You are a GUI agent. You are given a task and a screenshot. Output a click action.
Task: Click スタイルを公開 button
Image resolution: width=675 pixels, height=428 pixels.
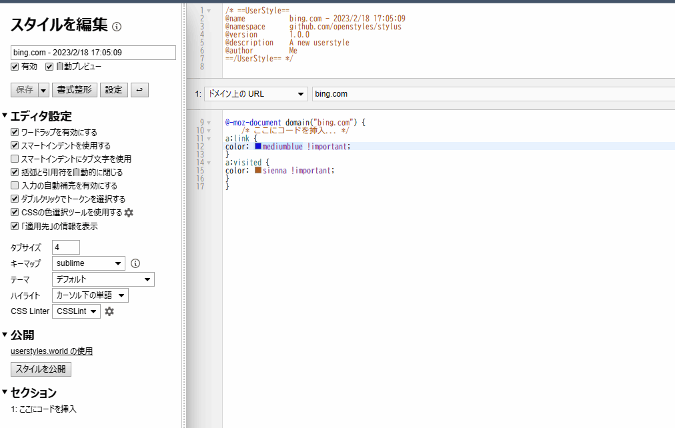pyautogui.click(x=41, y=369)
